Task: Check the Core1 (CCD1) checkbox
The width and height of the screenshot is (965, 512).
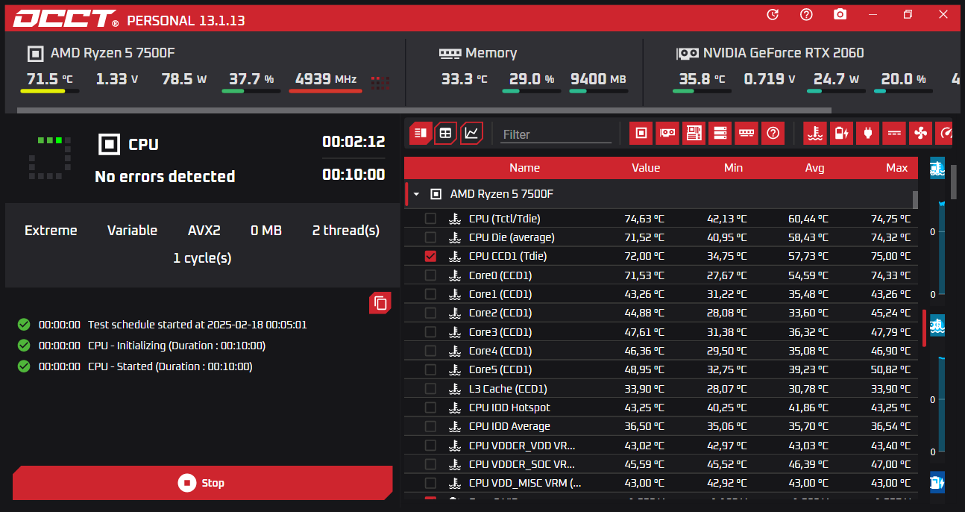Action: point(430,294)
